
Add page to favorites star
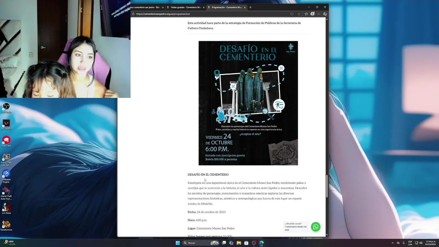[x=299, y=14]
